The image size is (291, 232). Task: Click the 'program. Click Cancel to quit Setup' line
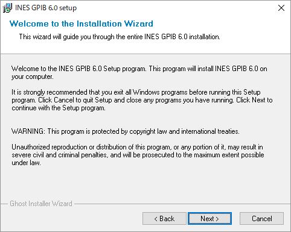142,100
